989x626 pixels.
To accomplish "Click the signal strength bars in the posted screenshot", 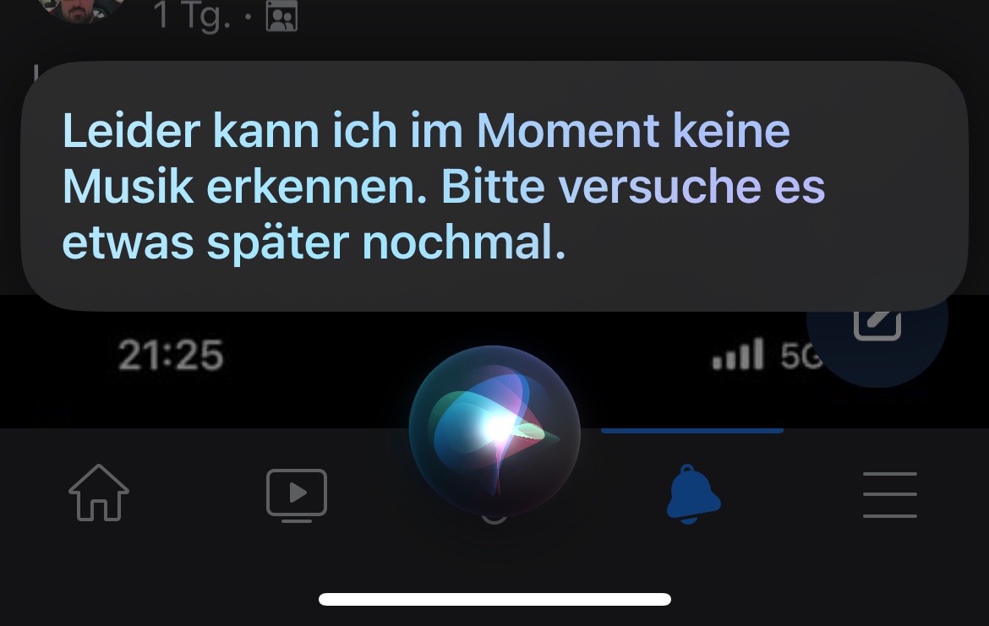I will 738,354.
